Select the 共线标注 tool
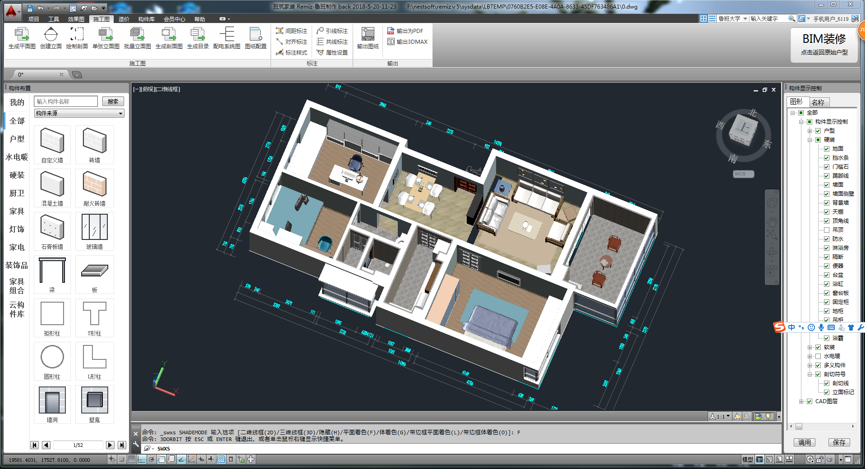This screenshot has height=469, width=865. [332, 41]
